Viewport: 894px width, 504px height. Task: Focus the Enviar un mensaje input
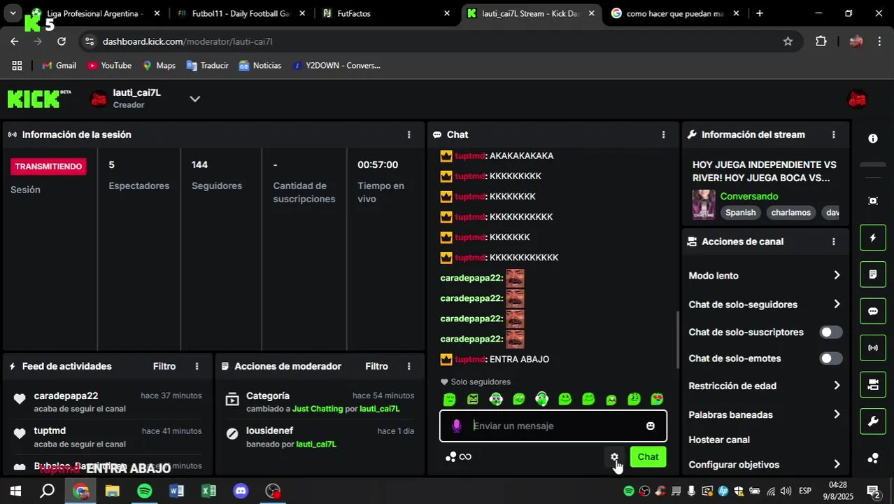[x=553, y=426]
